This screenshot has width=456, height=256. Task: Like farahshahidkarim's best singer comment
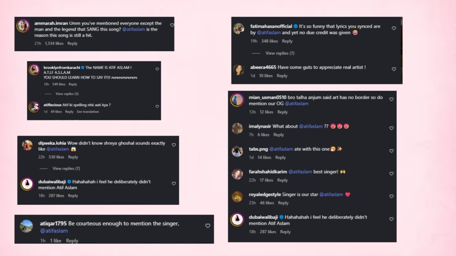click(x=391, y=173)
